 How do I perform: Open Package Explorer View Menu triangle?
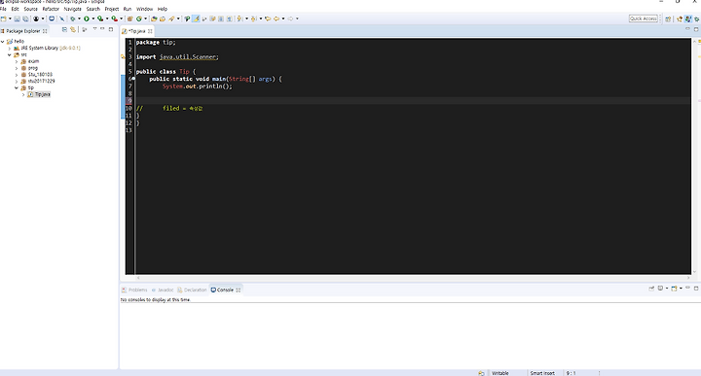tap(94, 28)
